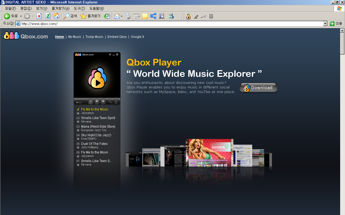Screen dimensions: 345x215
Task: Open the 보기(V) menu
Action: point(42,9)
